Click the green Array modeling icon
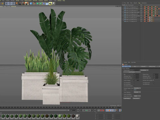Screen dimensions: 160x120 coord(41,4)
